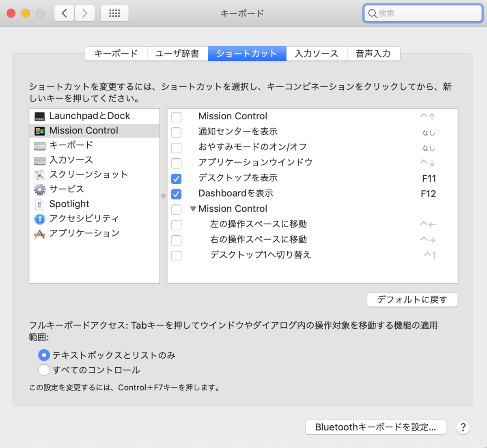Screen dimensions: 487x448
Task: Select テキストボックスとリストのみ radio button
Action: 44,355
